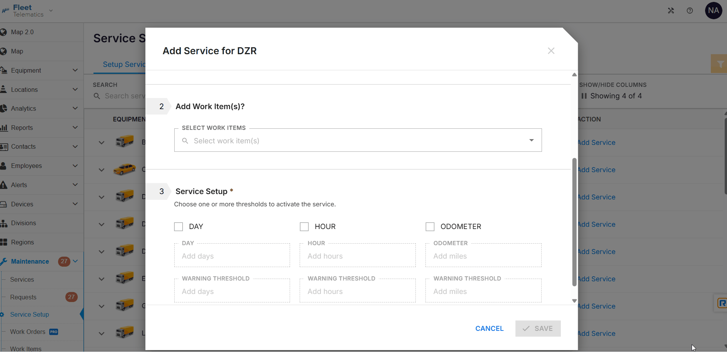Select the Service Setup sidebar item
This screenshot has height=352, width=727.
point(30,314)
